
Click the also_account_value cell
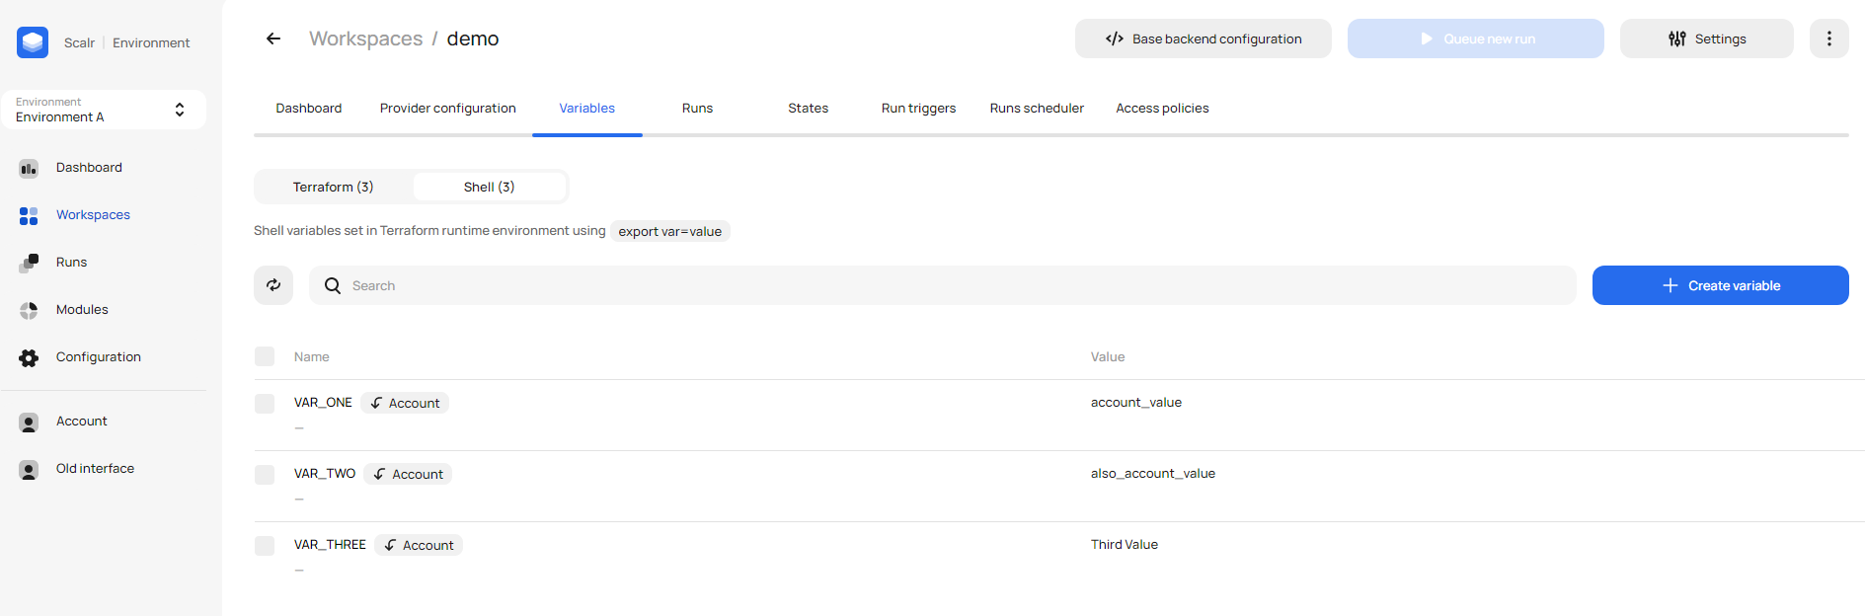1153,474
